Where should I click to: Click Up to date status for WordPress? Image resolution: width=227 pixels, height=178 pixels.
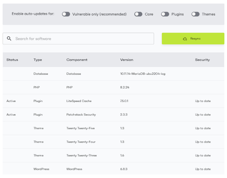tap(203, 169)
